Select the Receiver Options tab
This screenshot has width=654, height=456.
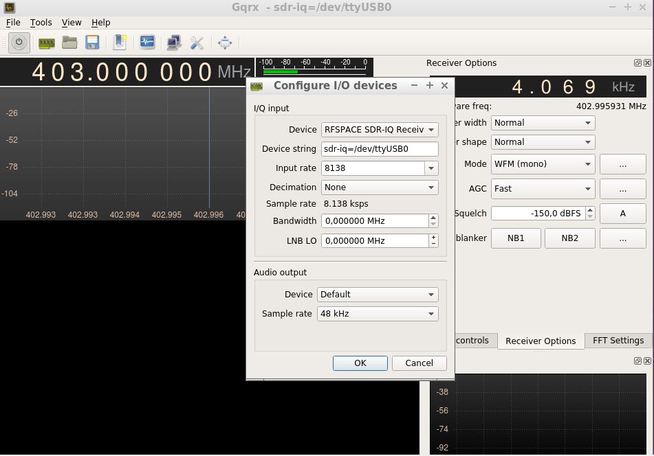click(x=541, y=341)
